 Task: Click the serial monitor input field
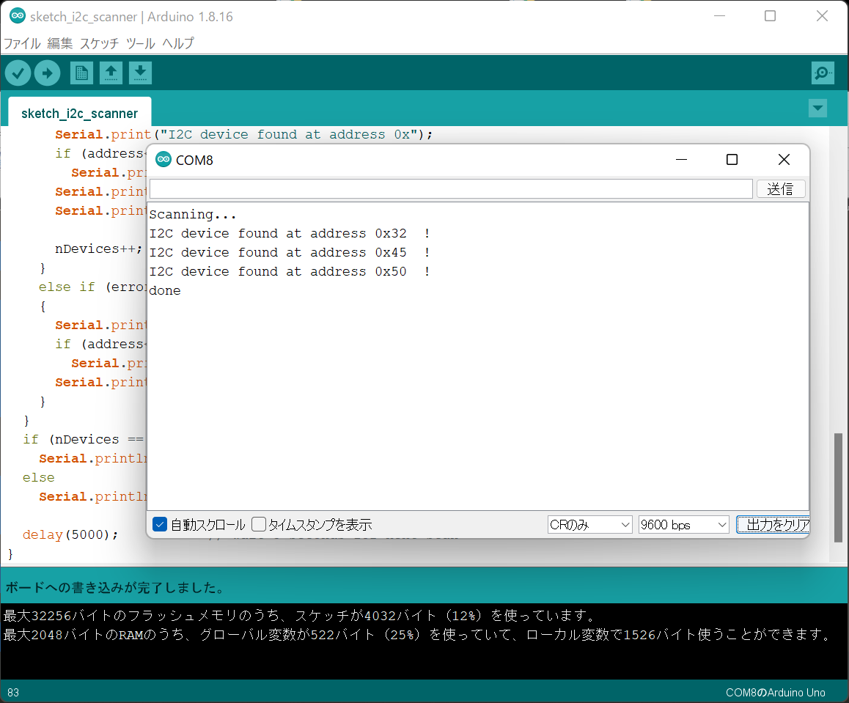[x=451, y=189]
